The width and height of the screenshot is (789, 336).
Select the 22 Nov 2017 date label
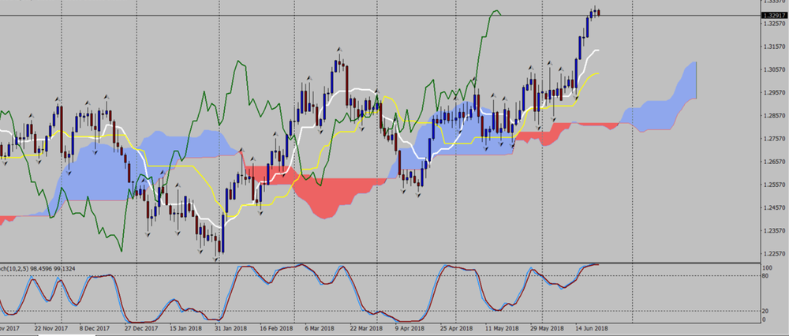(51, 328)
